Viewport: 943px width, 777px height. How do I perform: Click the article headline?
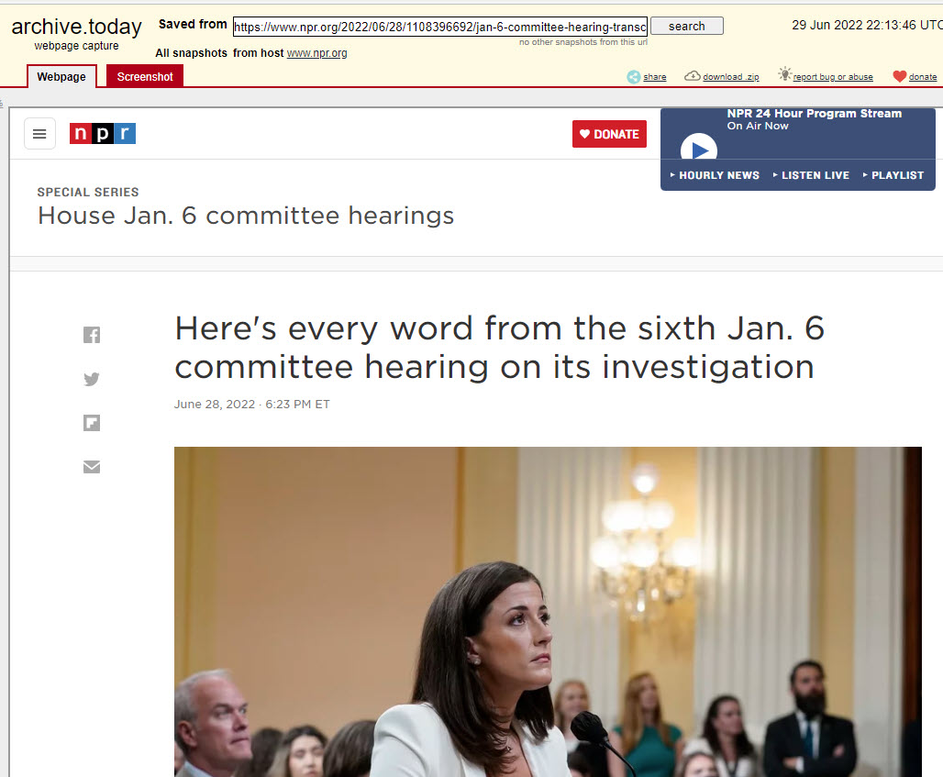(x=499, y=348)
